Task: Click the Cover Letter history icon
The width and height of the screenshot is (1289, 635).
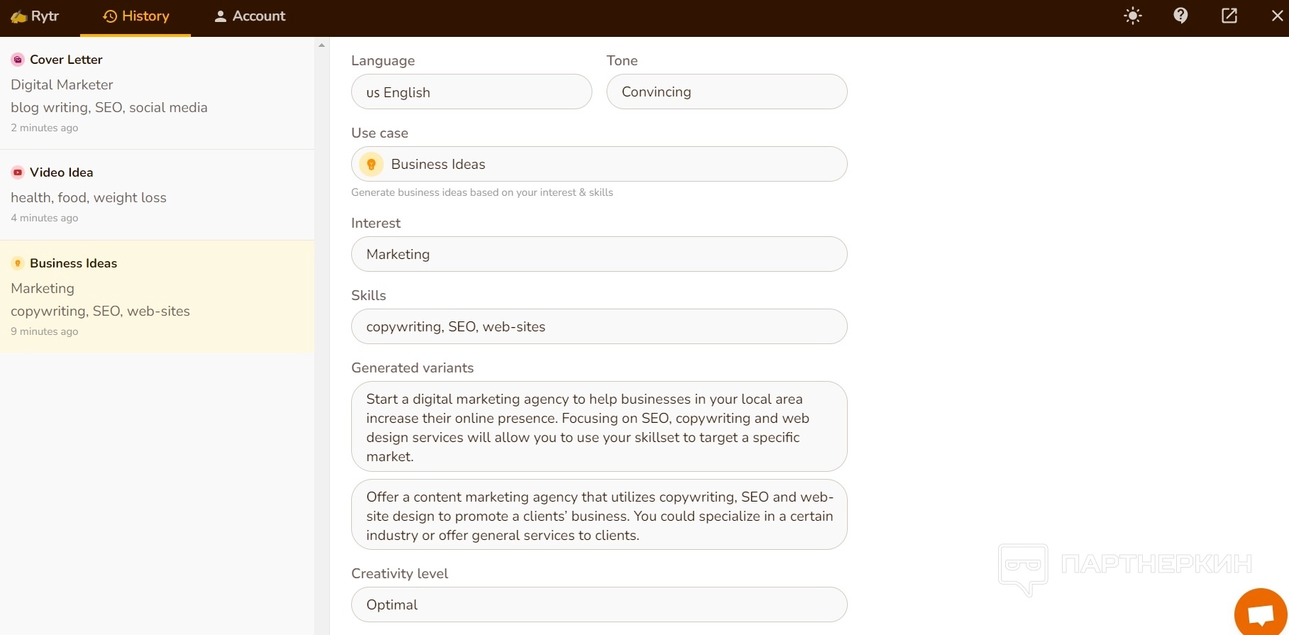Action: coord(18,60)
